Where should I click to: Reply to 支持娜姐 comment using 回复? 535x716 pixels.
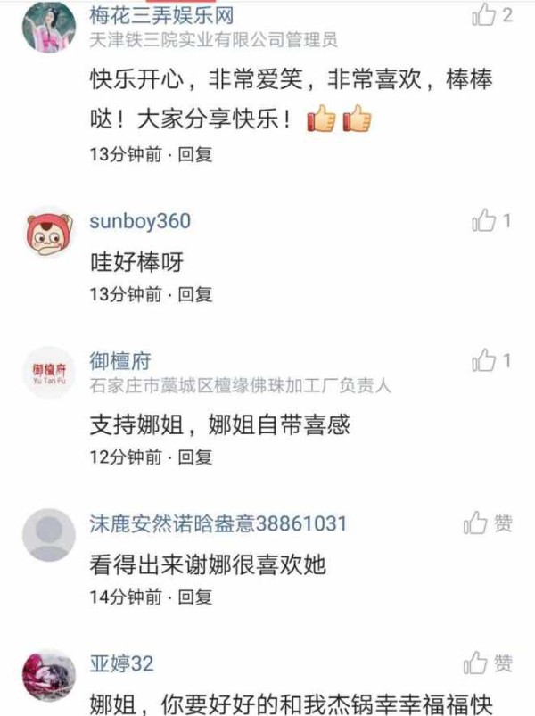point(195,457)
